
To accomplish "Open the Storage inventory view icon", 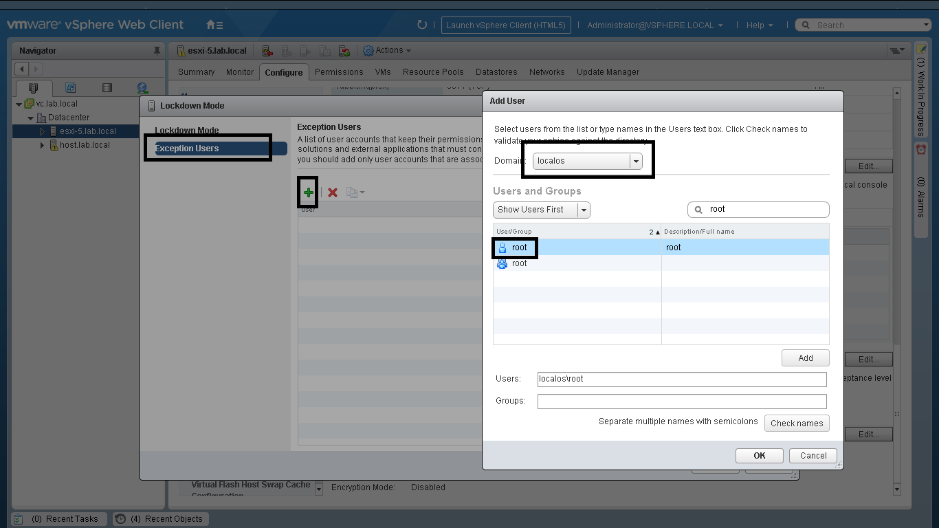I will [107, 88].
